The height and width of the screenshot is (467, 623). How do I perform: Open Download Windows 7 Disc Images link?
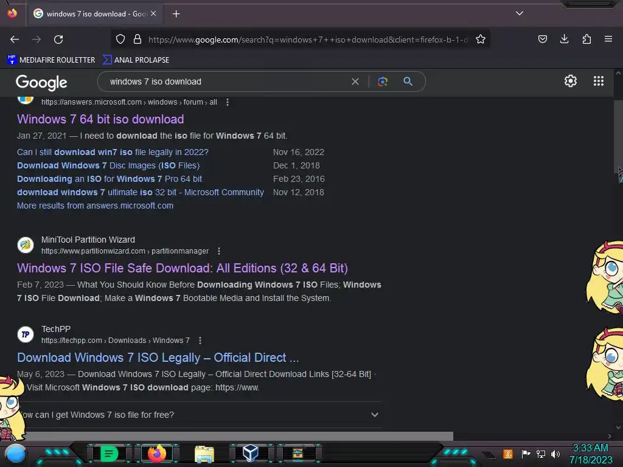pyautogui.click(x=108, y=165)
